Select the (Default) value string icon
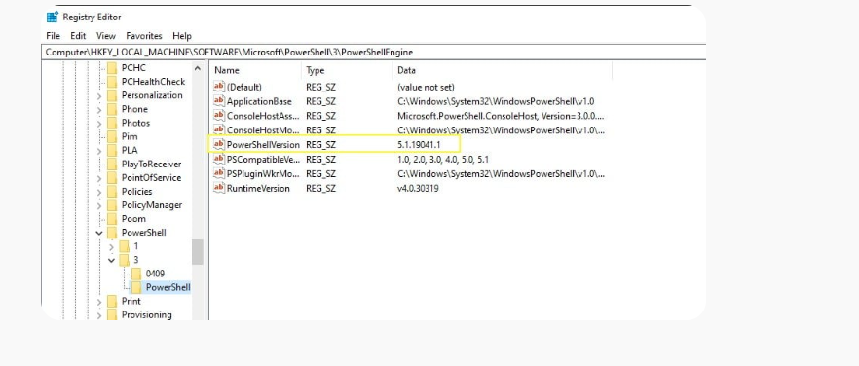Screen dimensions: 859x366 (219, 87)
